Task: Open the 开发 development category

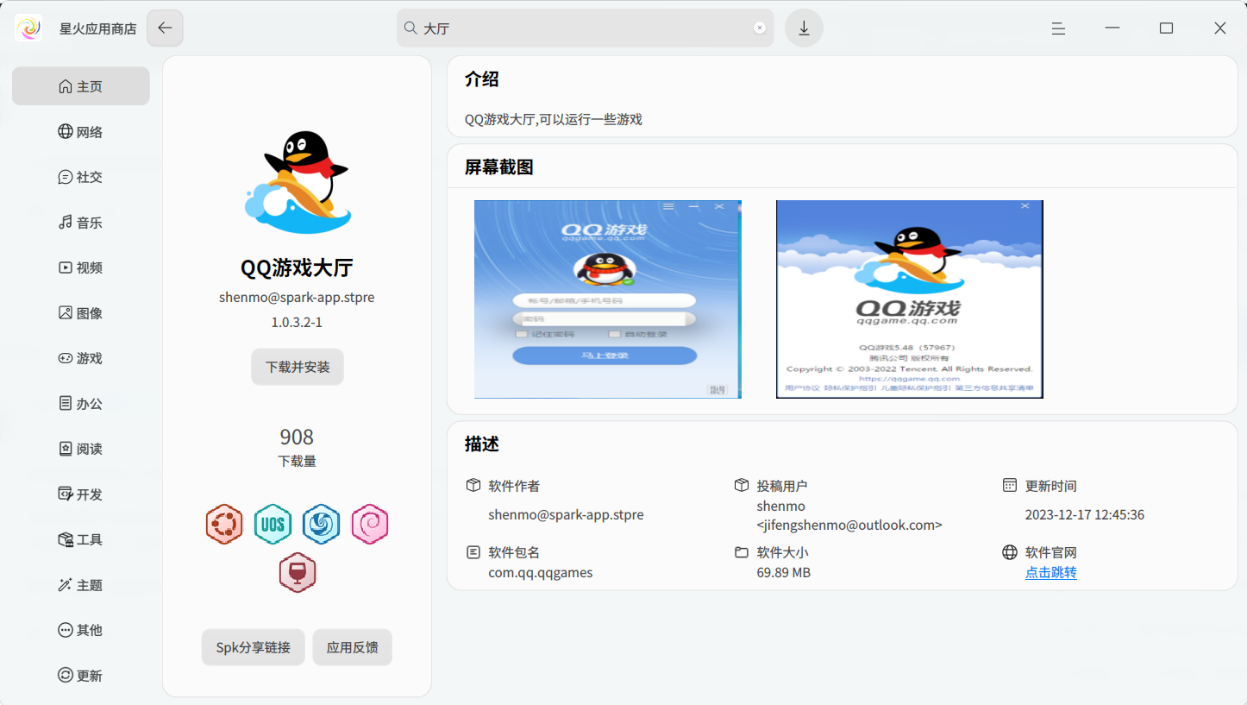Action: [x=81, y=494]
